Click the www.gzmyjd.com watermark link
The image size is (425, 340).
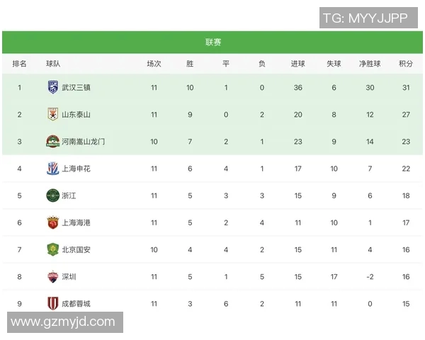click(x=63, y=322)
